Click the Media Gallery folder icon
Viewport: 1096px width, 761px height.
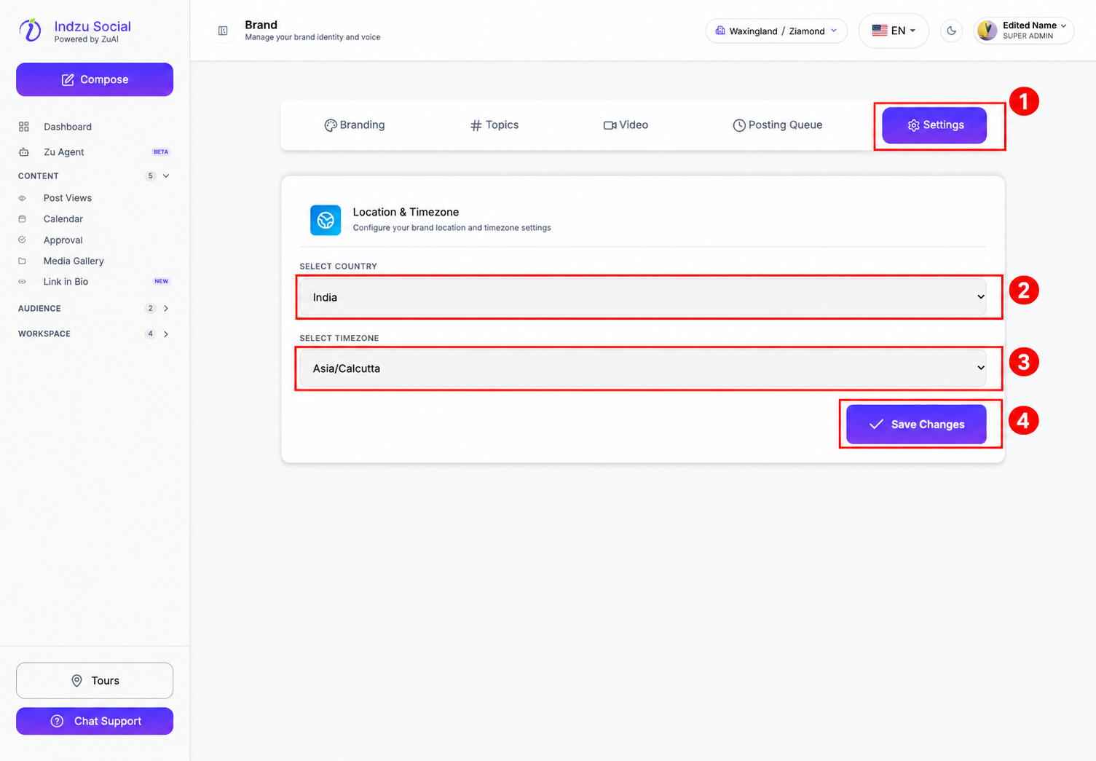pyautogui.click(x=23, y=261)
